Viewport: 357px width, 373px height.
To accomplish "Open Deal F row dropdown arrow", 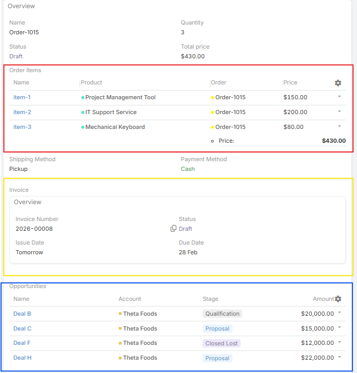I will pyautogui.click(x=340, y=343).
